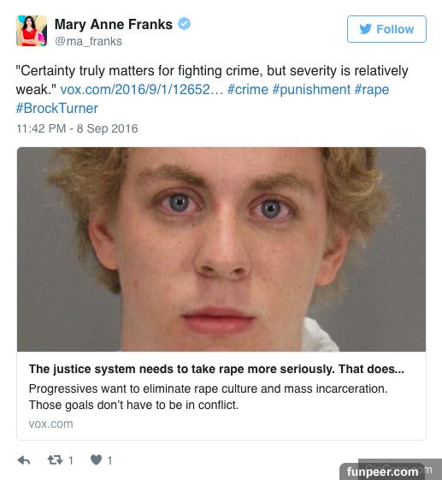Open Mary Anne Franks profile avatar

click(32, 31)
